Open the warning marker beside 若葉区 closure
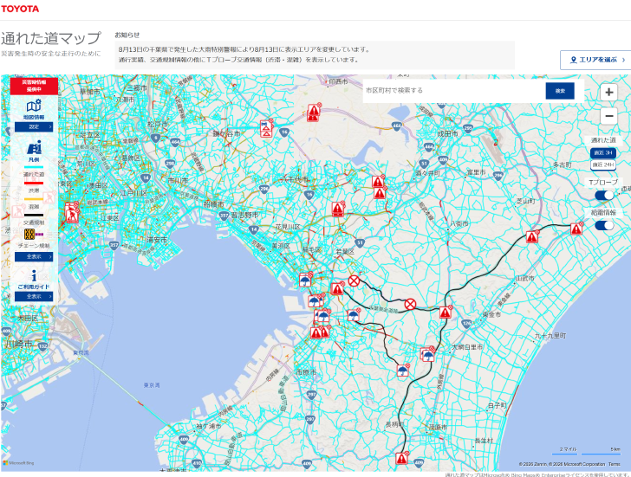This screenshot has height=477, width=631. tap(337, 288)
